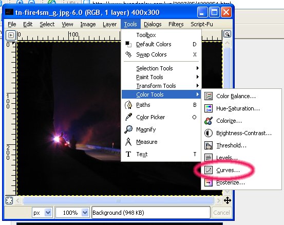Click the Curves tool icon
This screenshot has width=284, height=225.
coord(209,170)
